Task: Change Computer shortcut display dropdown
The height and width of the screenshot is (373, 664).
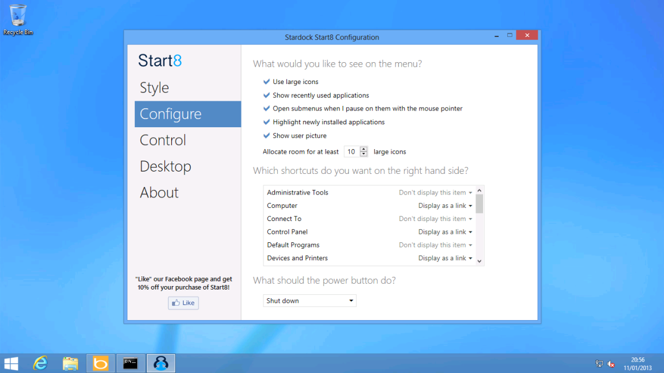Action: [x=444, y=205]
